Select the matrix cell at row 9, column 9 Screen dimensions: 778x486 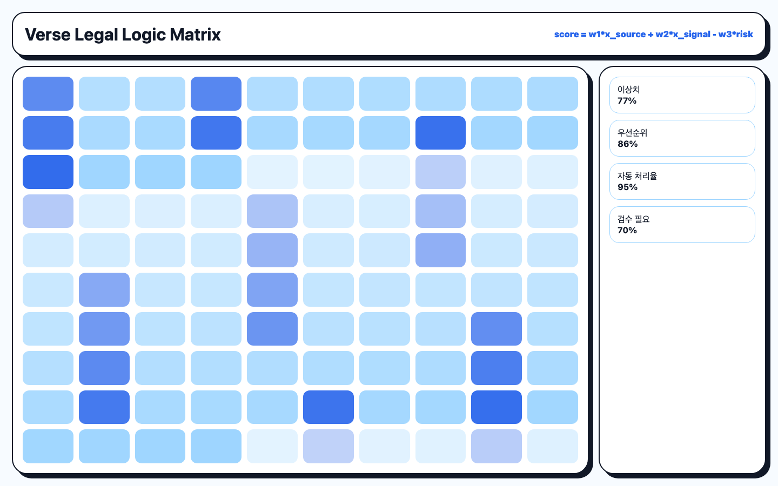(x=497, y=407)
